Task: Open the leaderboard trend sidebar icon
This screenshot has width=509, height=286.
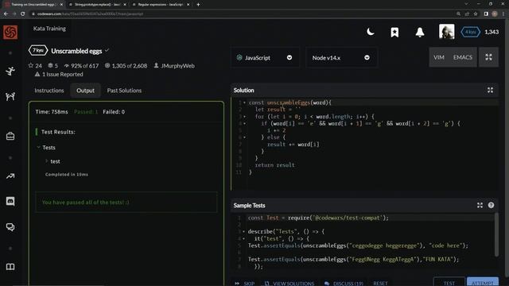Action: tap(10, 176)
